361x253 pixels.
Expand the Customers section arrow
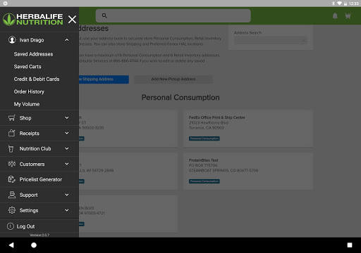coord(67,164)
